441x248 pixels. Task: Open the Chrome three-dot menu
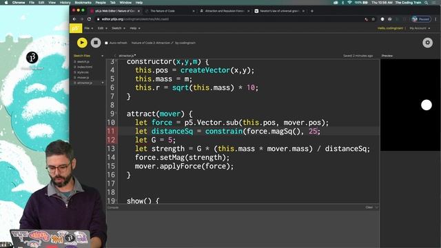pyautogui.click(x=435, y=19)
